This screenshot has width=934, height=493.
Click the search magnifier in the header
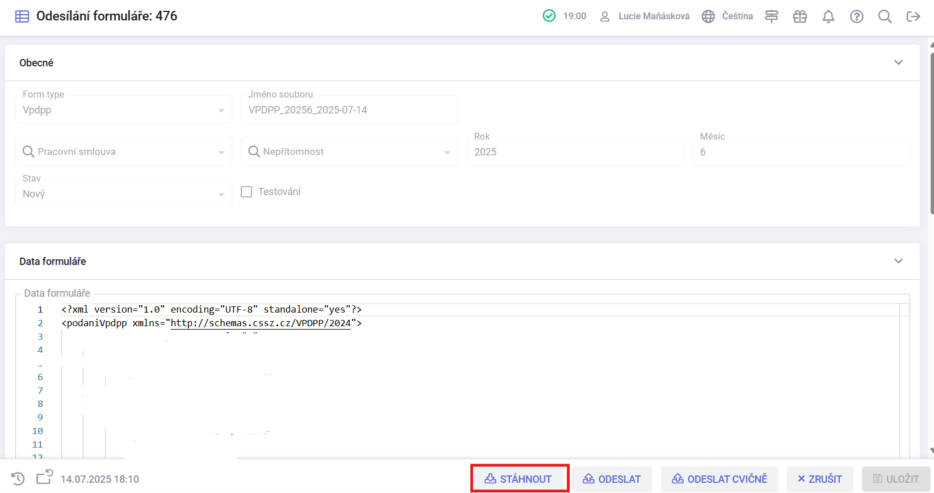tap(885, 16)
